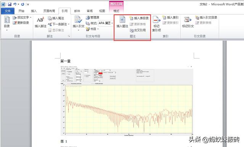Switch to the 视图 tab

tap(102, 11)
